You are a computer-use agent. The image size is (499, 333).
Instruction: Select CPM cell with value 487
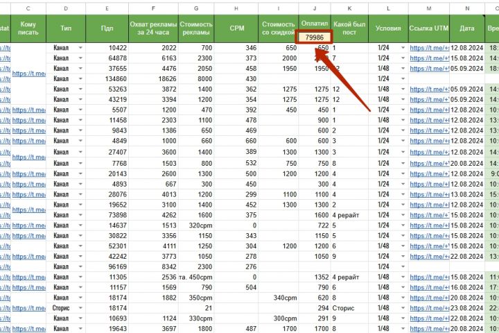pos(236,329)
